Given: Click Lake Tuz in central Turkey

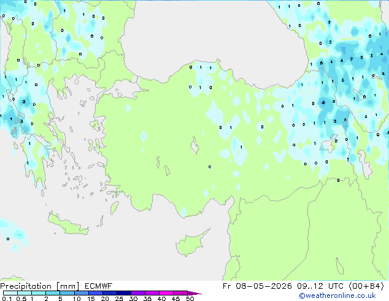Looking at the screenshot, I should [194, 146].
